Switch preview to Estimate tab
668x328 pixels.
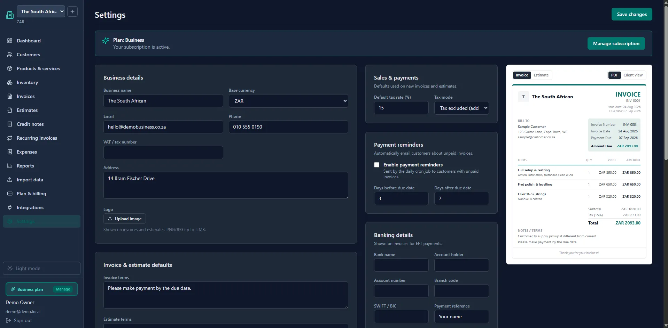coord(541,75)
